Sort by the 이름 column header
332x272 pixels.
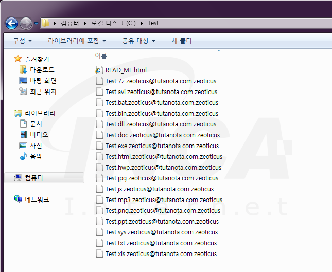(101, 56)
